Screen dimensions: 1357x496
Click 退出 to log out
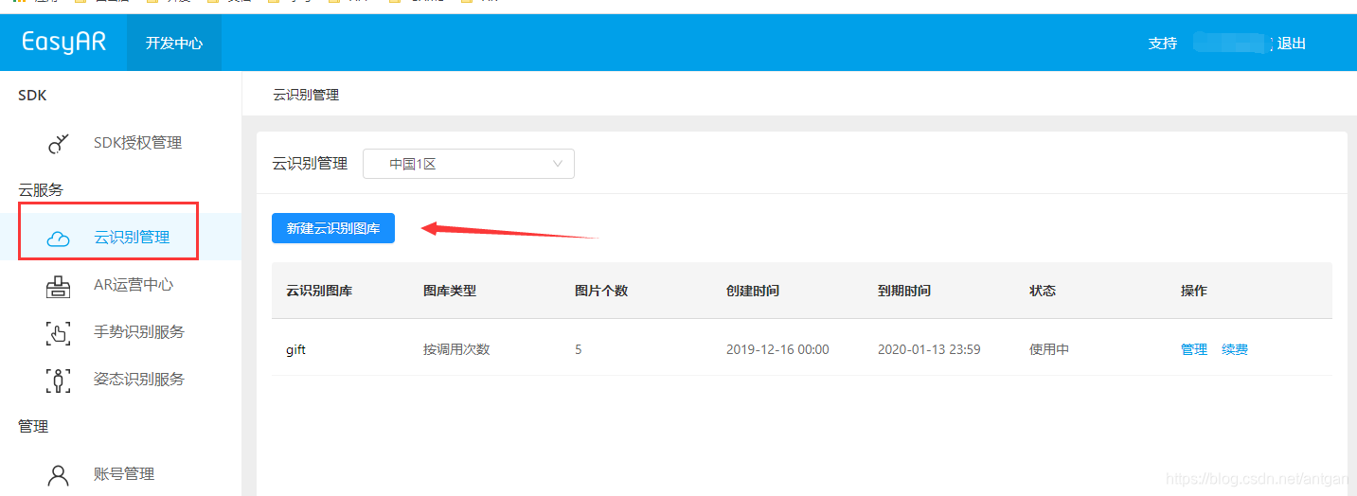(x=1292, y=43)
